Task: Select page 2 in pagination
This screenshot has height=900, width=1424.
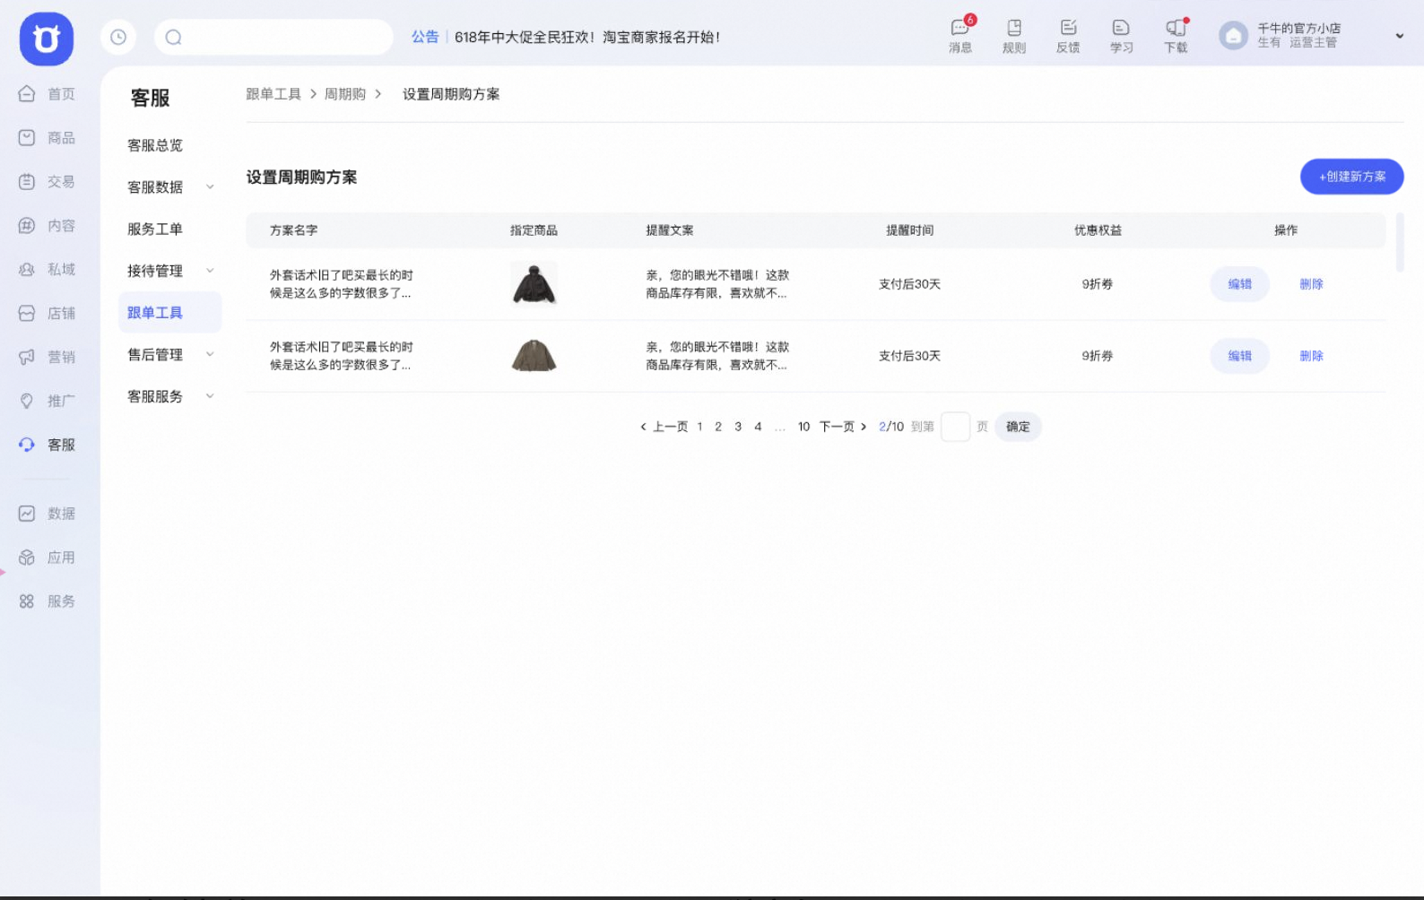Action: point(718,427)
